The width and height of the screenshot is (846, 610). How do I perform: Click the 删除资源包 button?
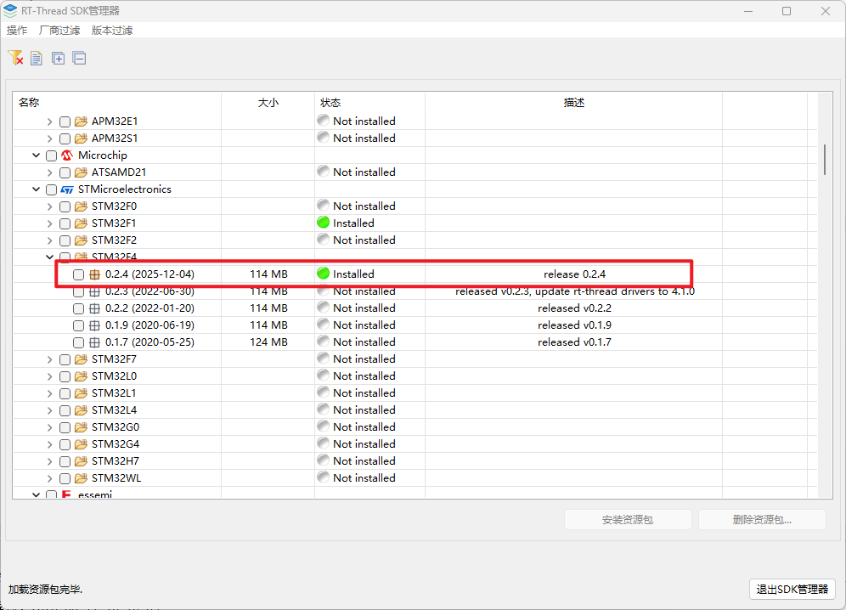tap(762, 519)
